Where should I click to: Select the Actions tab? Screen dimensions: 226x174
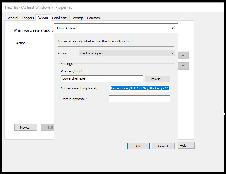point(43,17)
